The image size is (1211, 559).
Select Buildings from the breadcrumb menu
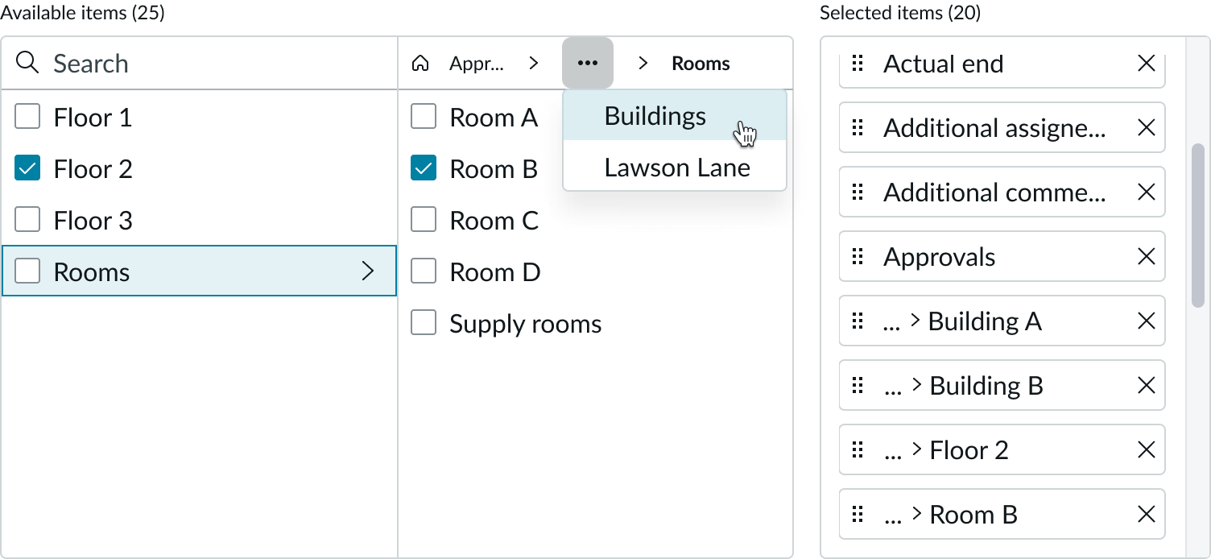655,115
